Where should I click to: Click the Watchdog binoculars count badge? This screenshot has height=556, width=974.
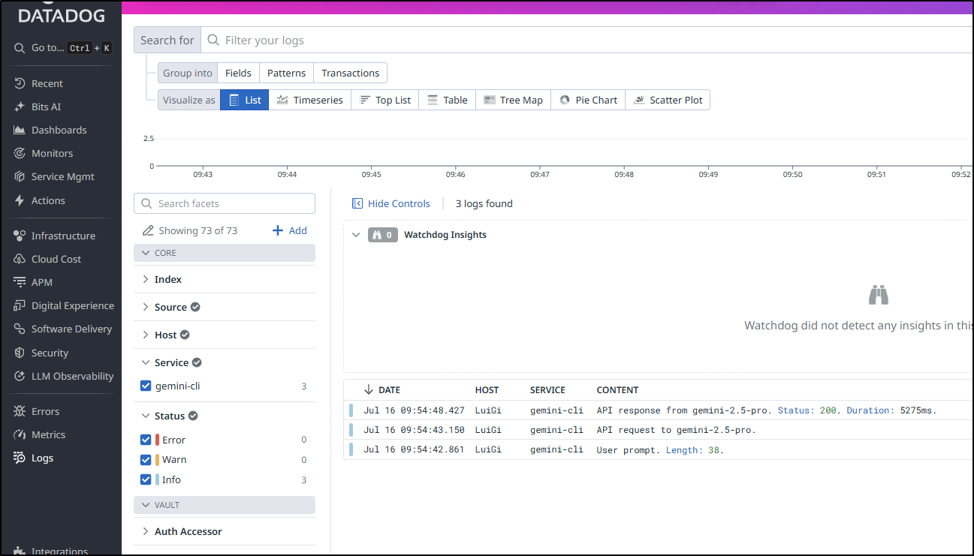click(382, 235)
